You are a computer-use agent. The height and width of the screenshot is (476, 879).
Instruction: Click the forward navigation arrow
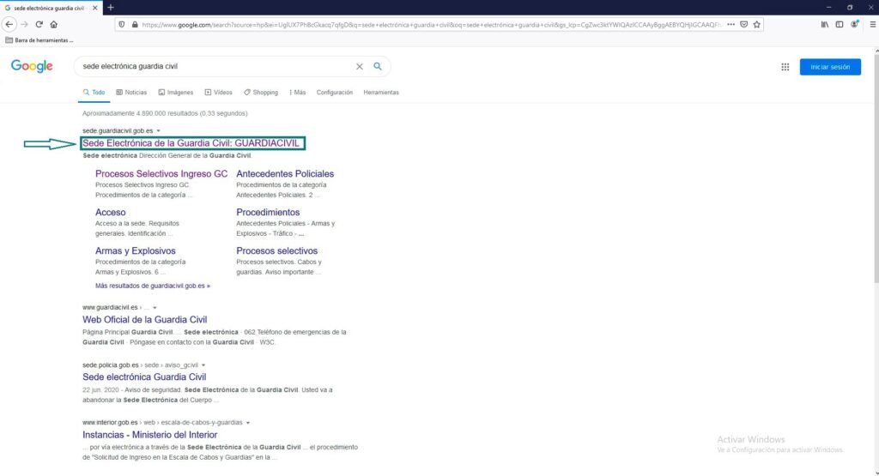pyautogui.click(x=24, y=24)
